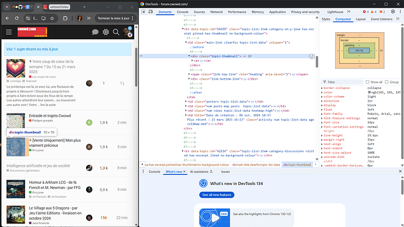This screenshot has width=404, height=227.
Task: Expand the td posters node
Action: pyautogui.click(x=186, y=101)
